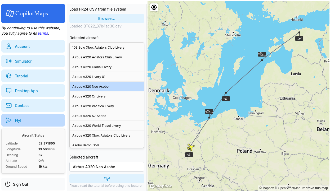Click the Gdansk label on the map
Image resolution: width=330 pixels, height=191 pixels.
coord(239,119)
